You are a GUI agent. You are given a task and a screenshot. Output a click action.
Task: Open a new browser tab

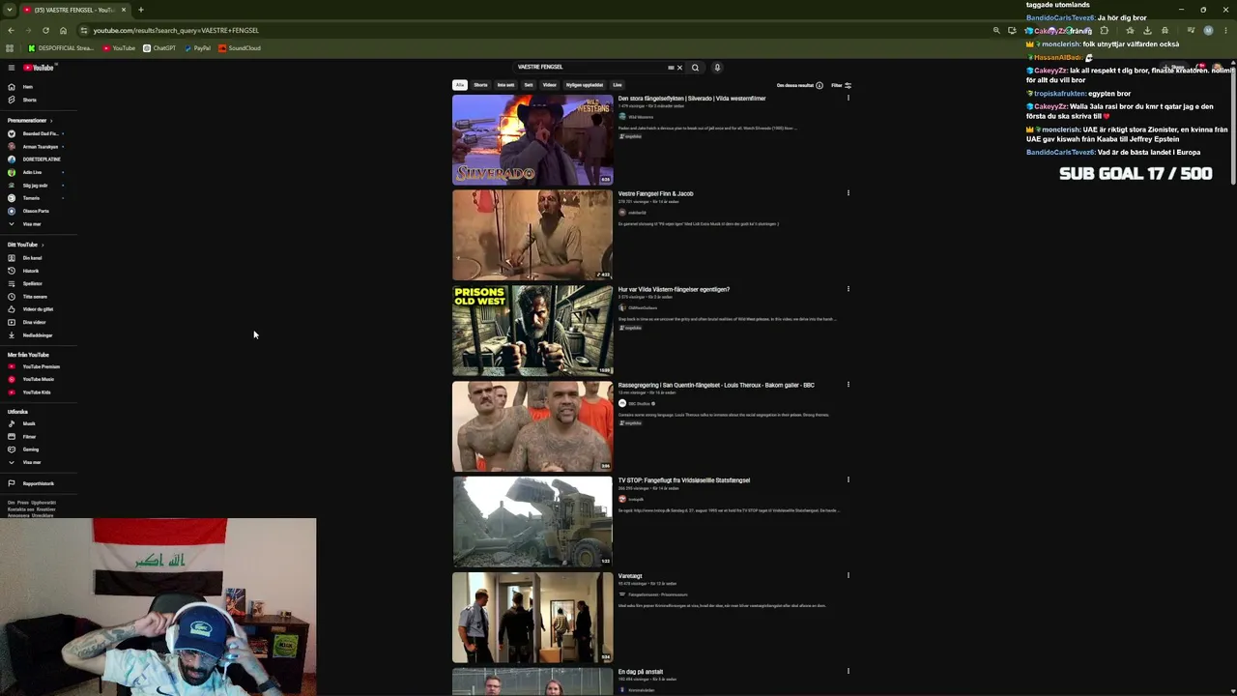(140, 10)
